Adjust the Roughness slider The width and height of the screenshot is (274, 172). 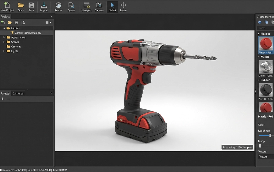pos(270,136)
